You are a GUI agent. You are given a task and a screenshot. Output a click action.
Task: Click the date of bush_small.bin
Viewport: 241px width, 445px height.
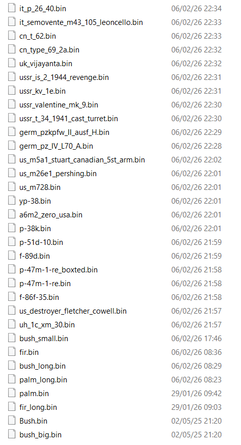click(x=196, y=339)
